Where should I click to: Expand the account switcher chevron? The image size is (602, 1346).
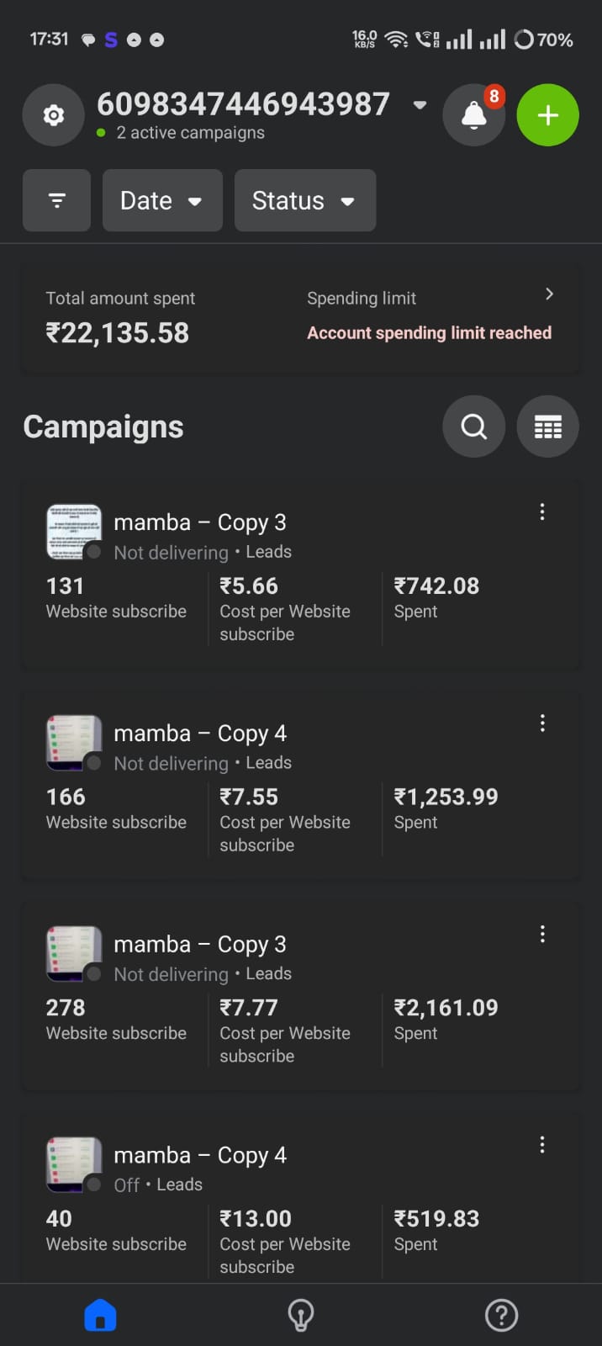click(419, 106)
